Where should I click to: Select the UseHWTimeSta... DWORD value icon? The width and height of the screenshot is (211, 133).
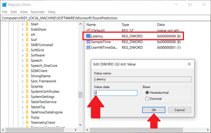[88, 48]
